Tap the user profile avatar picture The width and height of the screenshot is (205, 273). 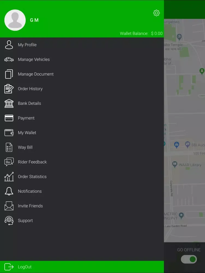coord(15,20)
